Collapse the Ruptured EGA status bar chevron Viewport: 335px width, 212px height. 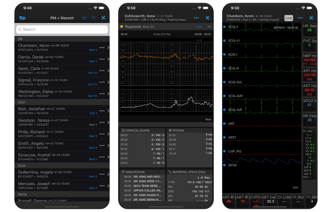click(209, 27)
